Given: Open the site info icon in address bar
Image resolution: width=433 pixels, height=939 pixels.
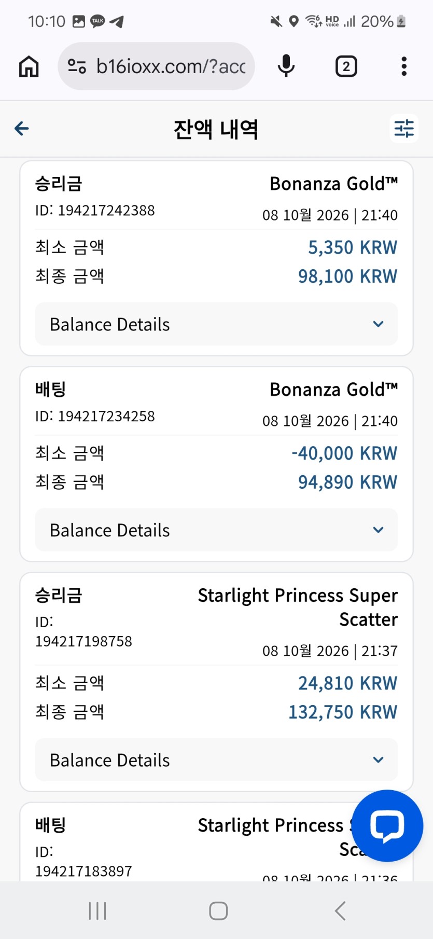Looking at the screenshot, I should pos(77,66).
